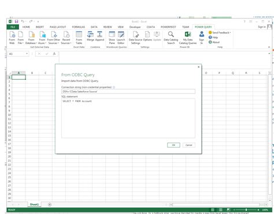Select row 10 header
The height and width of the screenshot is (214, 274).
pyautogui.click(x=9, y=115)
